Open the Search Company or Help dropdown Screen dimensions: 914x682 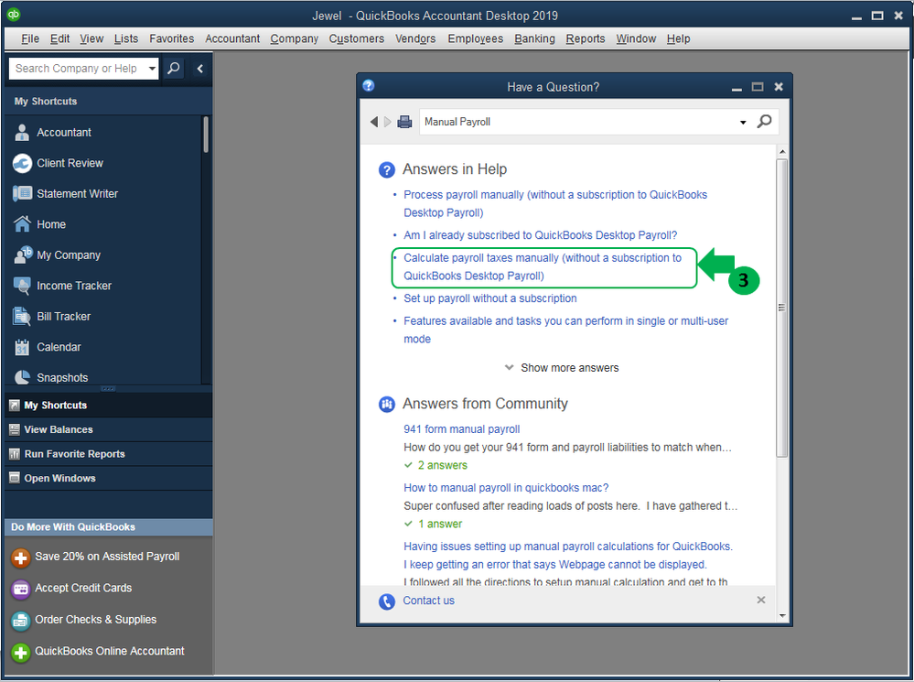(152, 69)
